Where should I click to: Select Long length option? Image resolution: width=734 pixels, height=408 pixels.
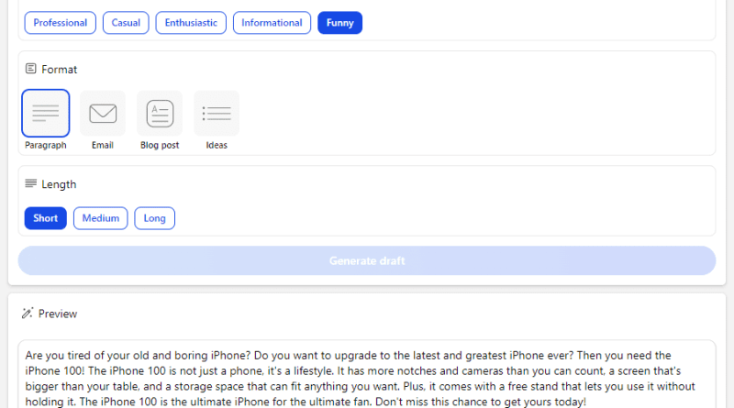click(154, 218)
